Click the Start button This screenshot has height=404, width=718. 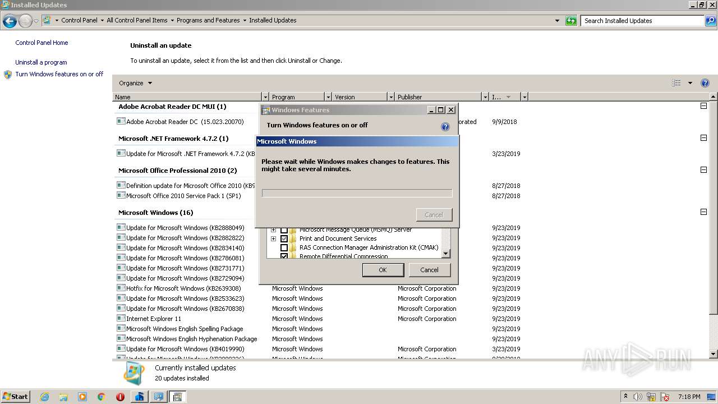pyautogui.click(x=15, y=397)
